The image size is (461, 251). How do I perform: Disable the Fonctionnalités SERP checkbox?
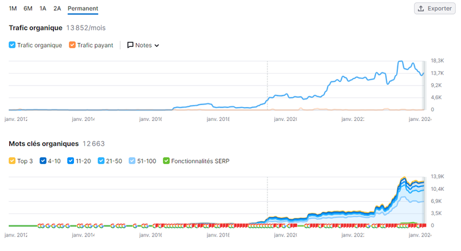167,161
